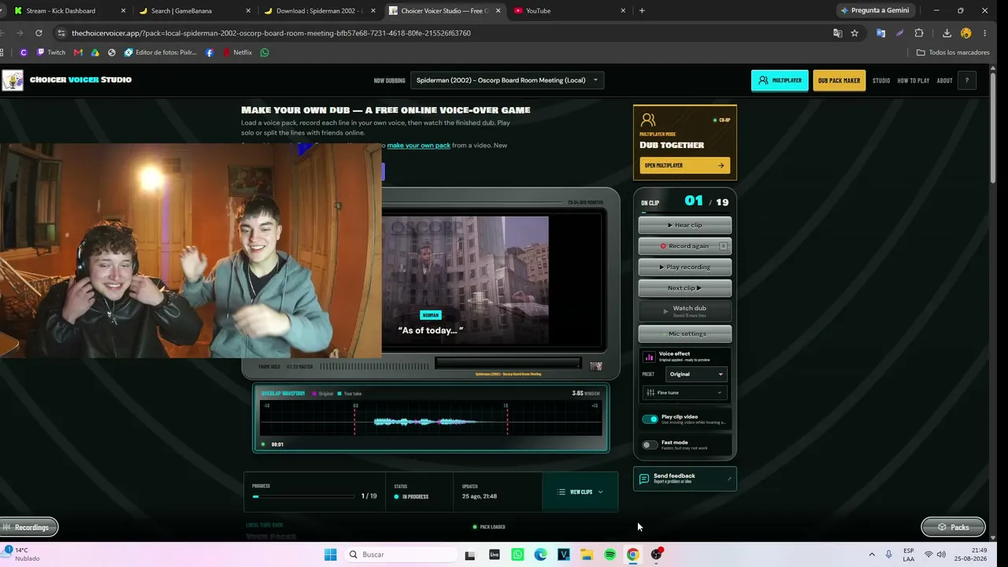Screen dimensions: 1008x567
Task: Switch to the YouTube tab
Action: (569, 11)
